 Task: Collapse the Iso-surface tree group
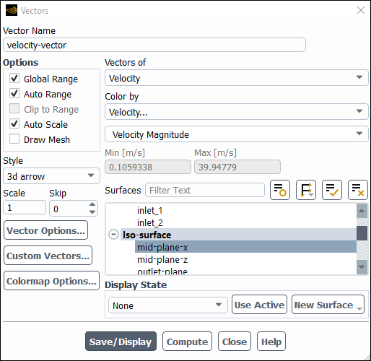click(x=113, y=235)
